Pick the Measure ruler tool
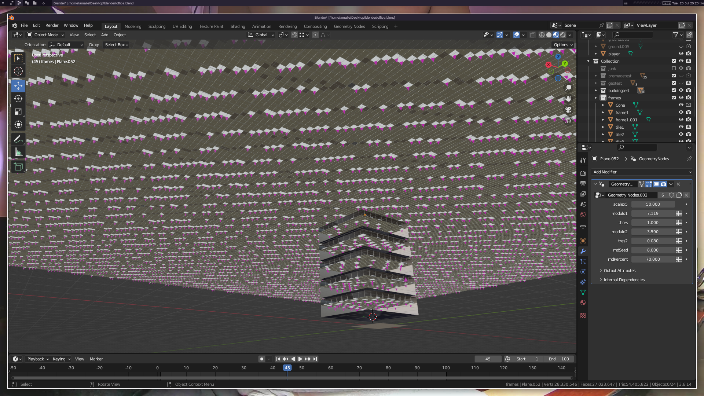The height and width of the screenshot is (396, 704). point(18,153)
